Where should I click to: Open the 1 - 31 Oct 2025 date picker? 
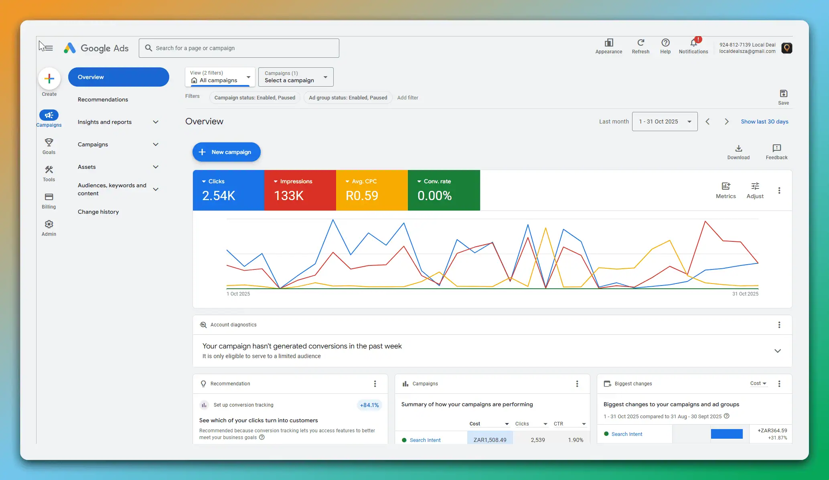[664, 121]
